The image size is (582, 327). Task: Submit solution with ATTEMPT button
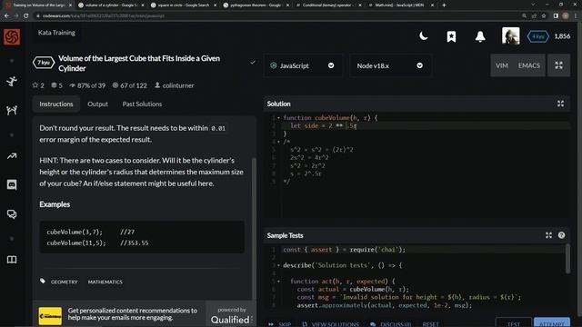[552, 323]
